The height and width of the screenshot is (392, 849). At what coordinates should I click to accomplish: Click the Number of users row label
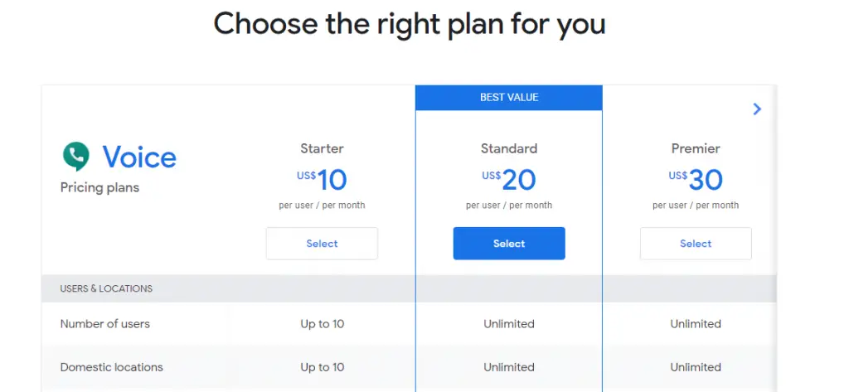coord(105,324)
